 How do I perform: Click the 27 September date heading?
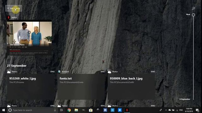pyautogui.click(x=17, y=66)
